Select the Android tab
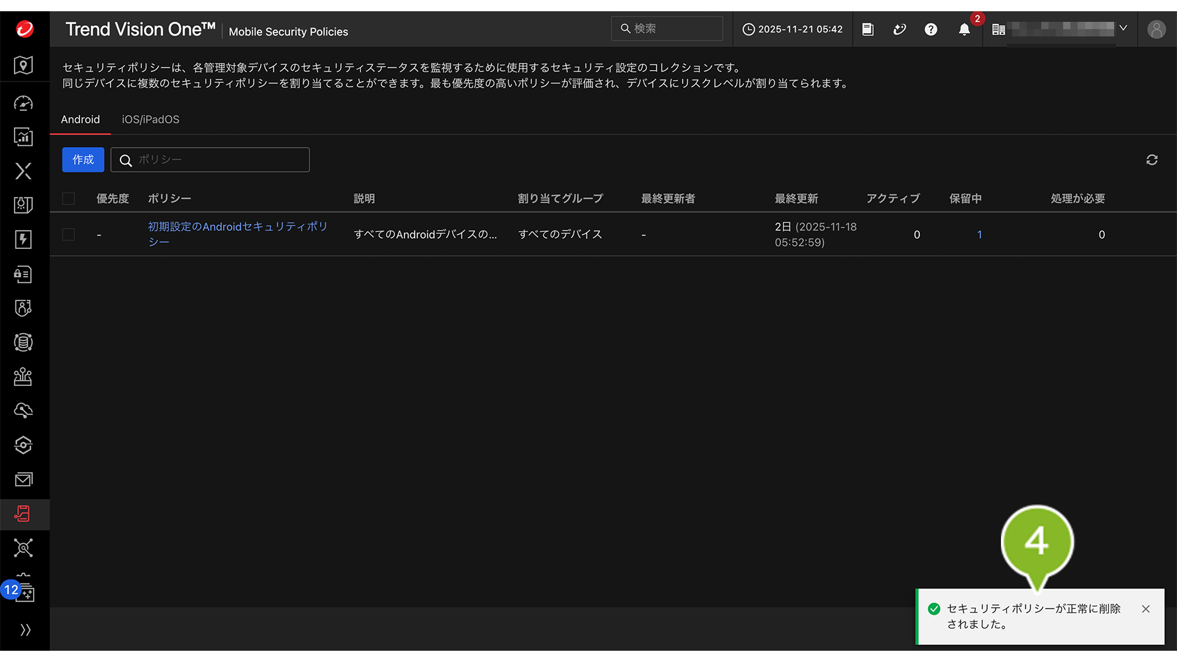This screenshot has width=1177, height=662. (80, 120)
